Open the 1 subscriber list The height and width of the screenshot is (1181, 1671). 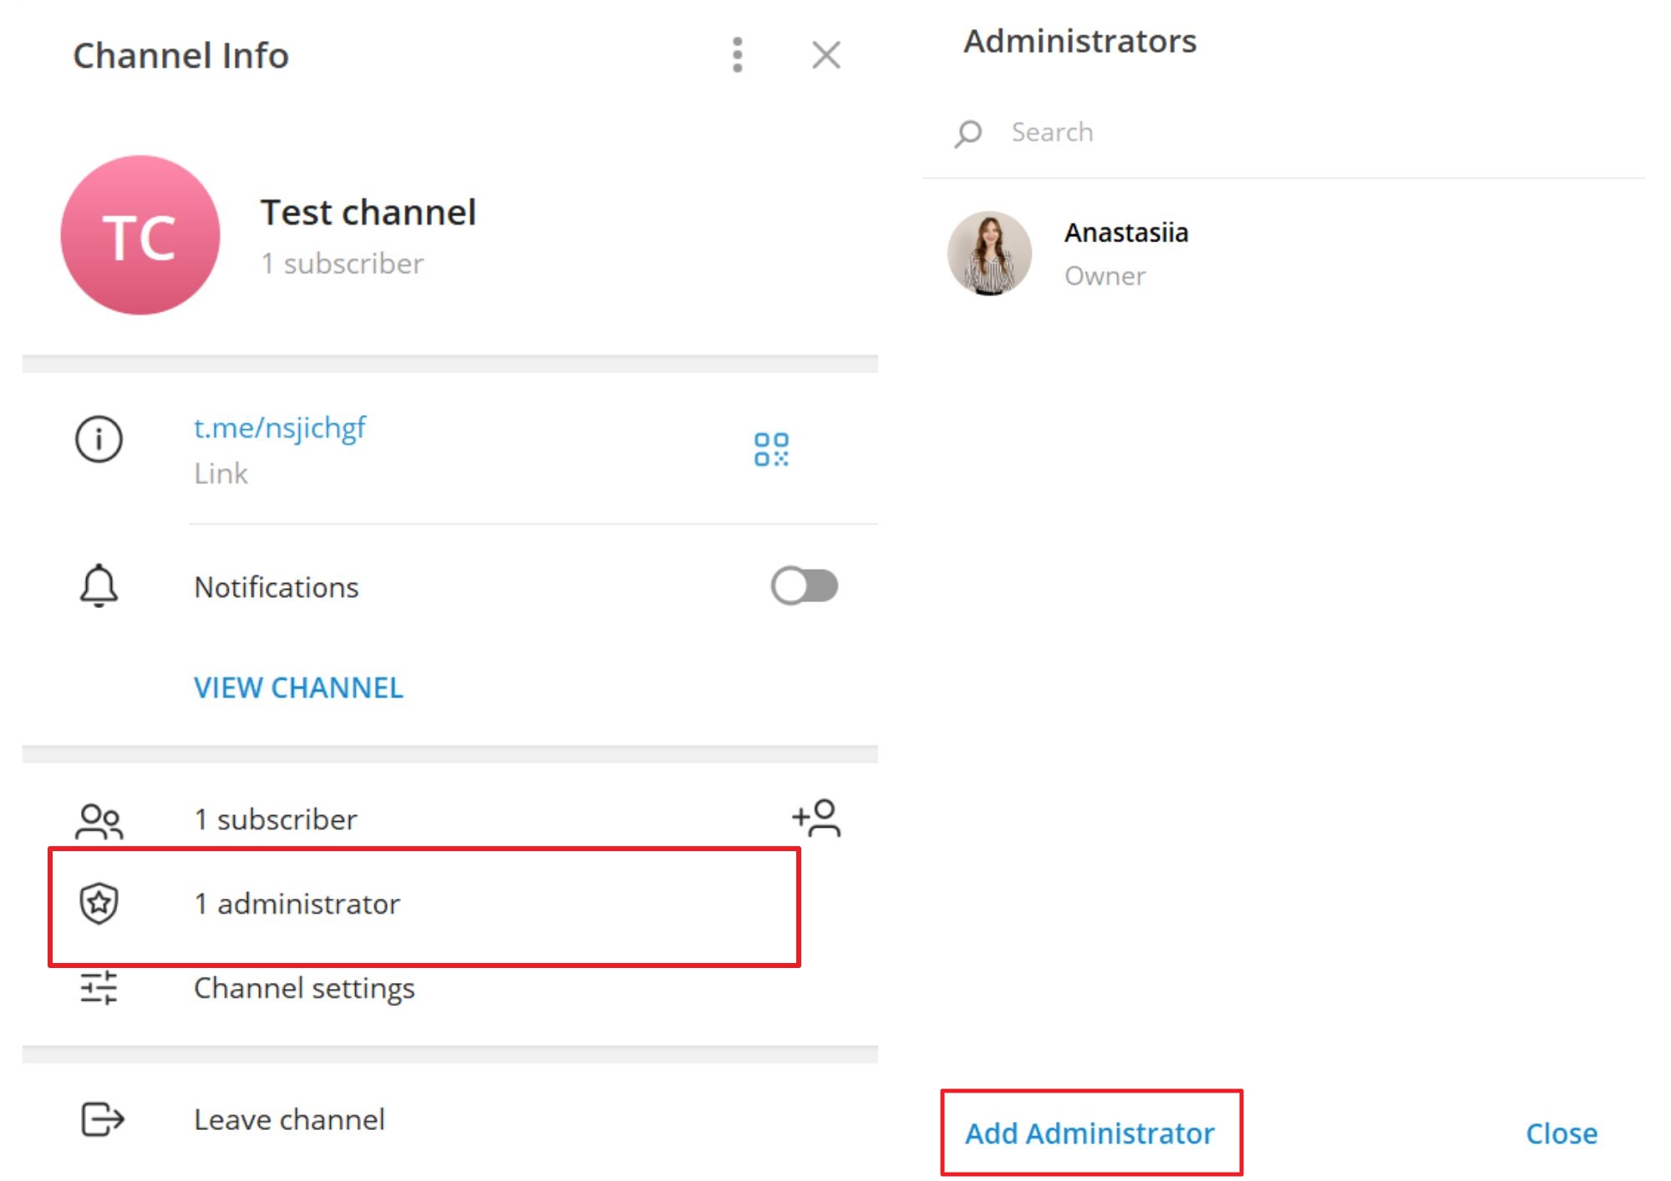tap(276, 819)
